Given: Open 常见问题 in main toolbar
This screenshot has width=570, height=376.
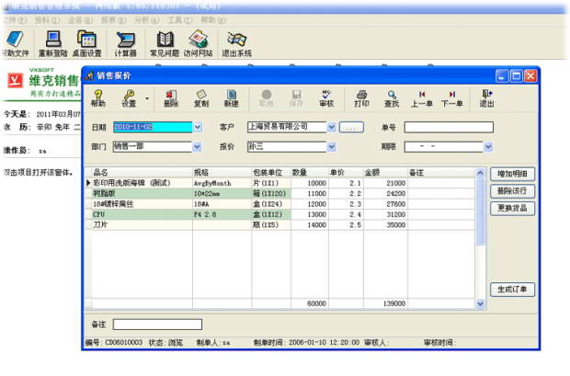Looking at the screenshot, I should [x=165, y=43].
